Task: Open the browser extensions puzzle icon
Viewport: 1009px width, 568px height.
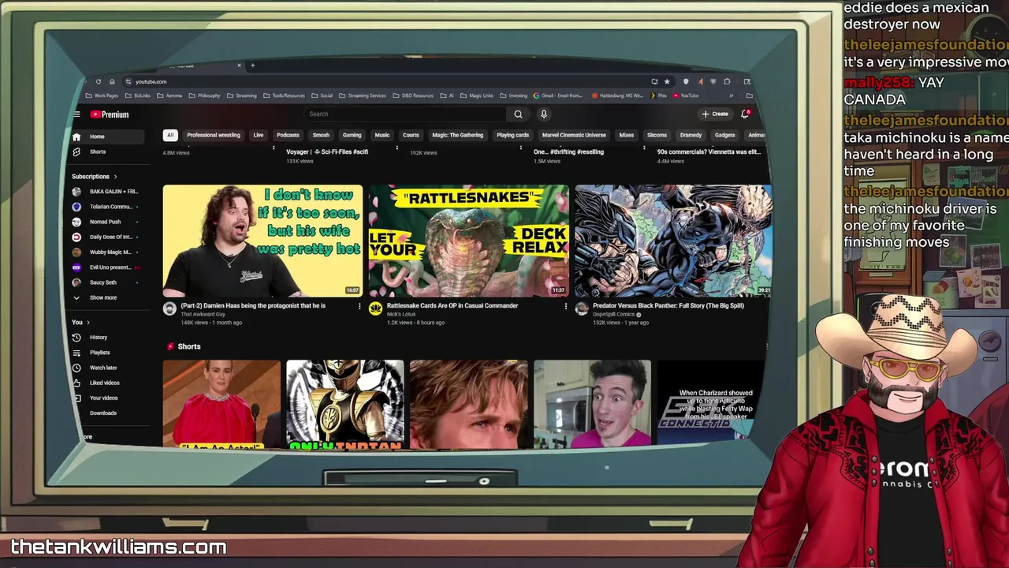Action: click(727, 81)
